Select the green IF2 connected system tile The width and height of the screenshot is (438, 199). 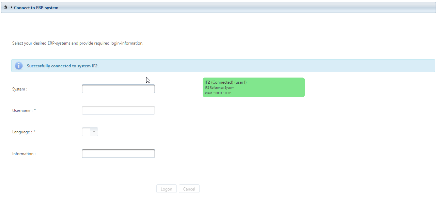pyautogui.click(x=272, y=87)
